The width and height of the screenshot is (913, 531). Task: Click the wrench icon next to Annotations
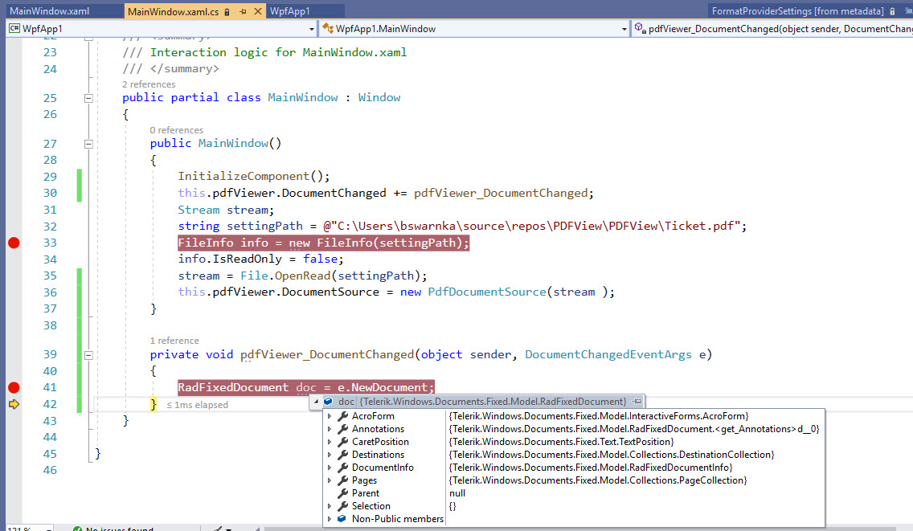[343, 429]
